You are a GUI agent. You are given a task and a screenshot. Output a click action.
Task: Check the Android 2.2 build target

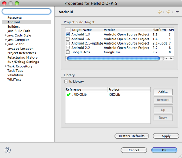pos(68,48)
